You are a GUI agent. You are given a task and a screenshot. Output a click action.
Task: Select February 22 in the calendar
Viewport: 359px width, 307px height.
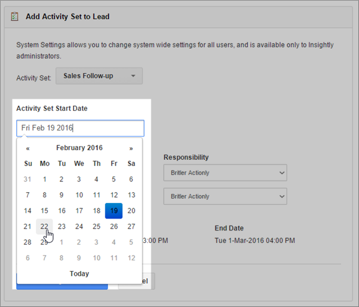tap(44, 226)
